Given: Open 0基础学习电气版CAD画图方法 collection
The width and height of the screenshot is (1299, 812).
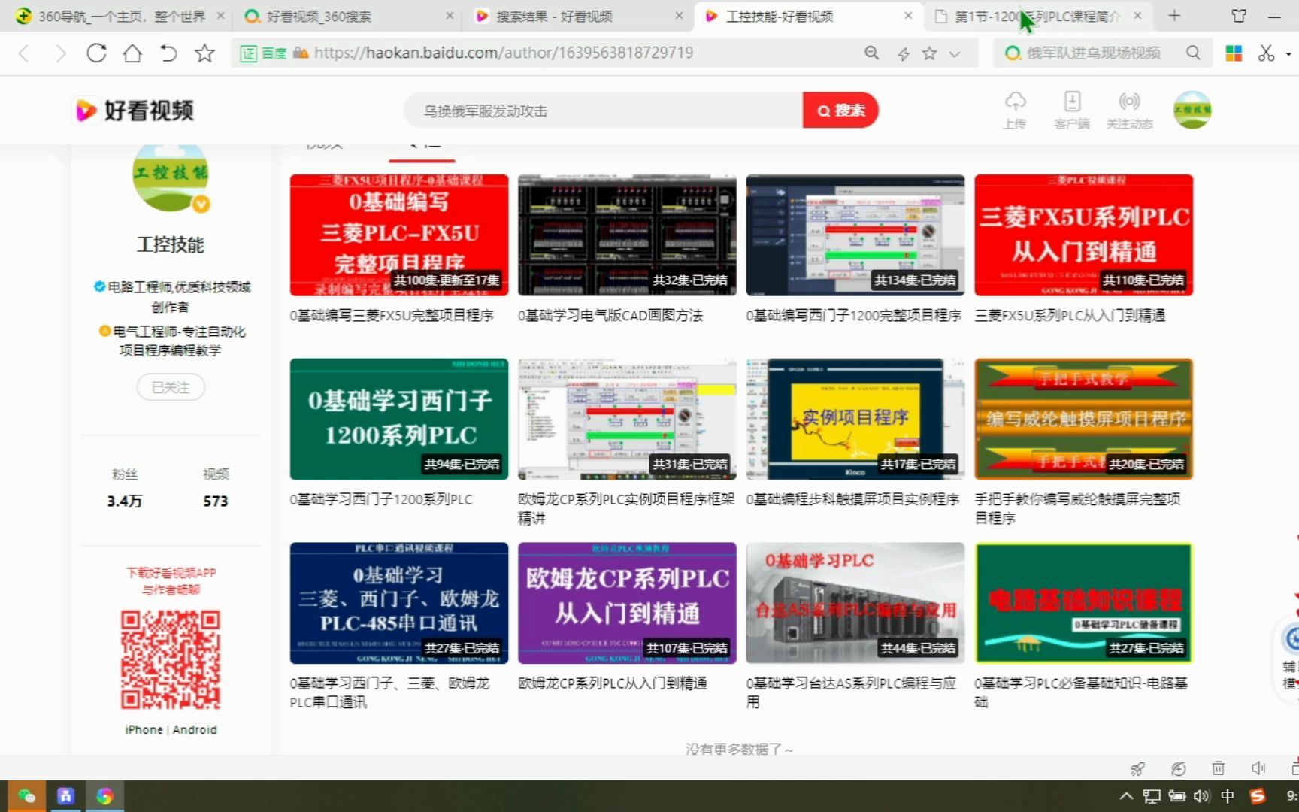Looking at the screenshot, I should [627, 235].
